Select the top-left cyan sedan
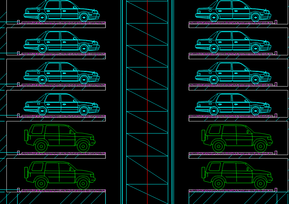 [61, 11]
